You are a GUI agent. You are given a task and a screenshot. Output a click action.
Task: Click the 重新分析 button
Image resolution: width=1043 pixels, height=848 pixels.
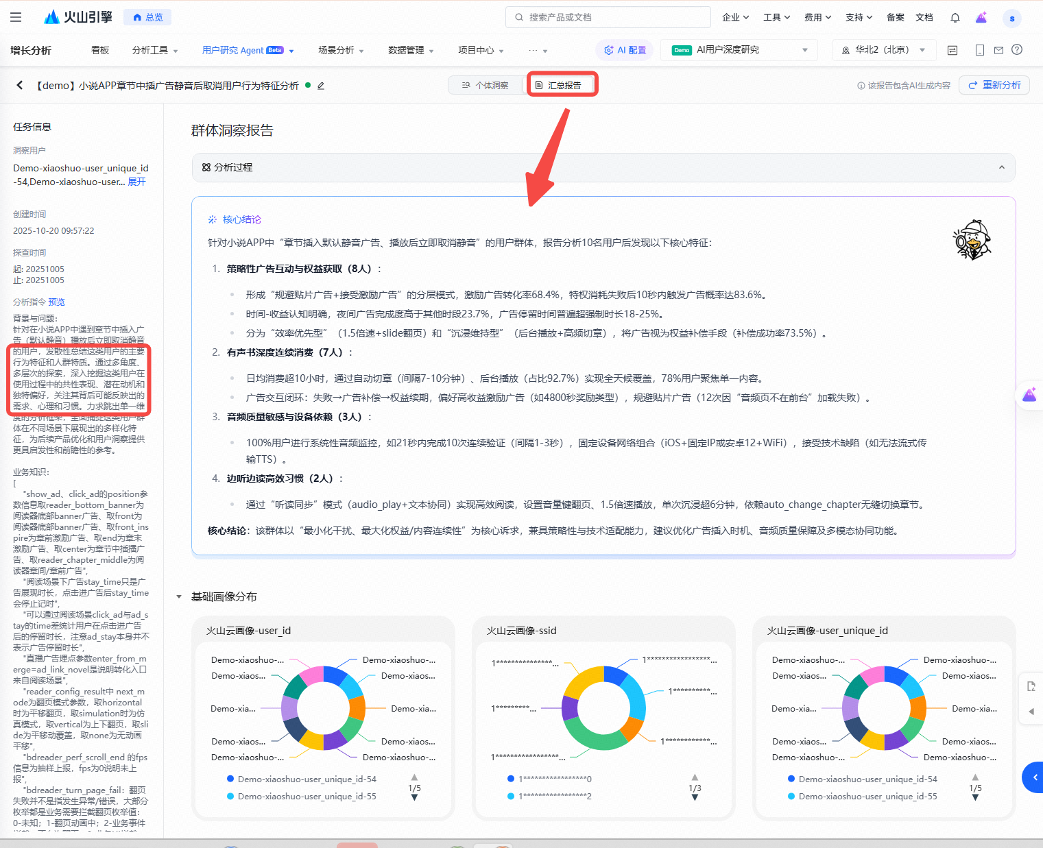(994, 85)
